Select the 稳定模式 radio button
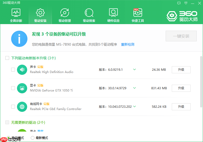 click(9, 138)
